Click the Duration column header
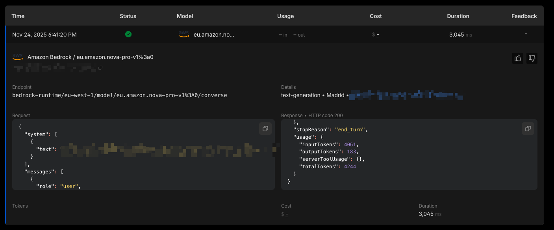This screenshot has width=554, height=230. tap(458, 16)
